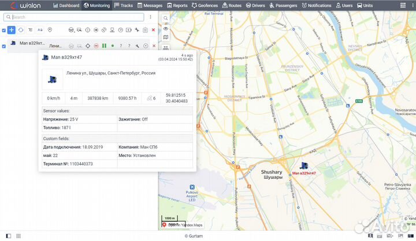
Task: Click the truck thumbnail in unit tooltip
Action: click(x=52, y=80)
